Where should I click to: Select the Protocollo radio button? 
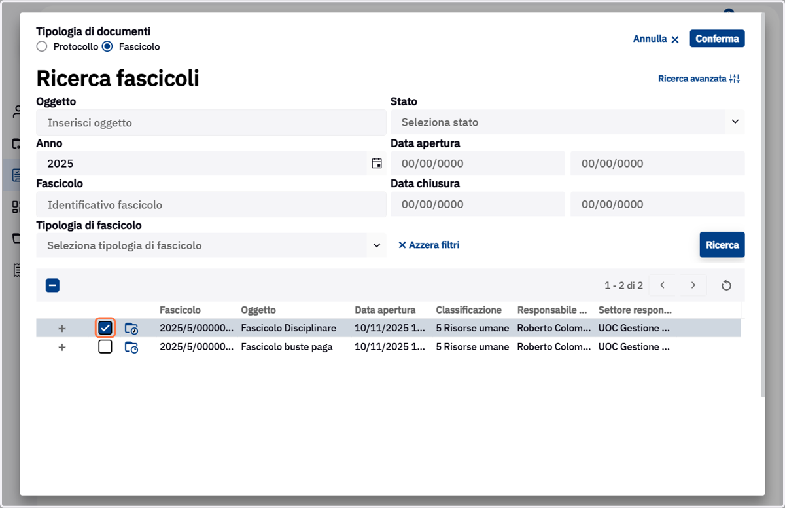pyautogui.click(x=42, y=46)
